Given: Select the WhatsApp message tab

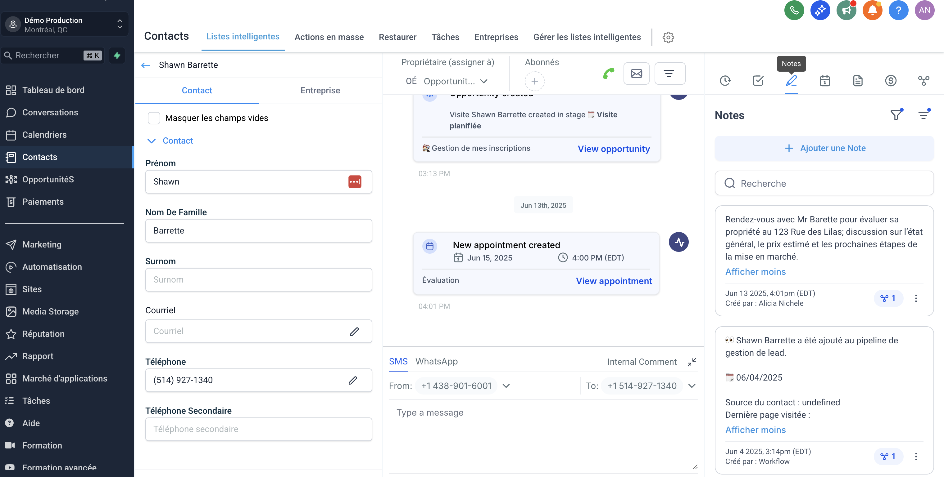Looking at the screenshot, I should [x=437, y=362].
